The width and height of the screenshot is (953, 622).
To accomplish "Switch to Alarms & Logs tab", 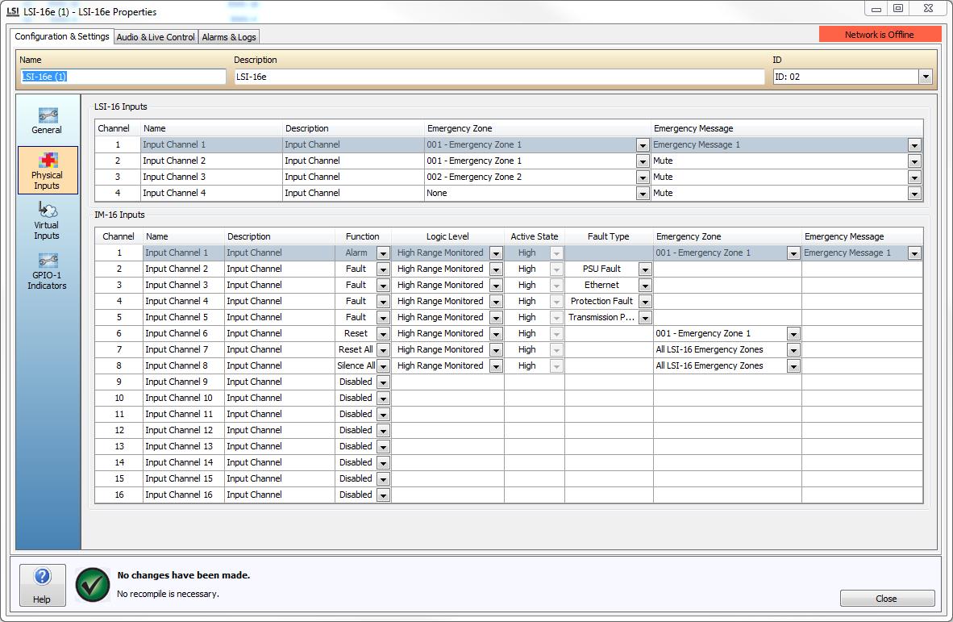I will [228, 37].
